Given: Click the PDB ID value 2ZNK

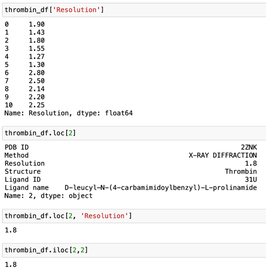Looking at the screenshot, I should [x=249, y=147].
